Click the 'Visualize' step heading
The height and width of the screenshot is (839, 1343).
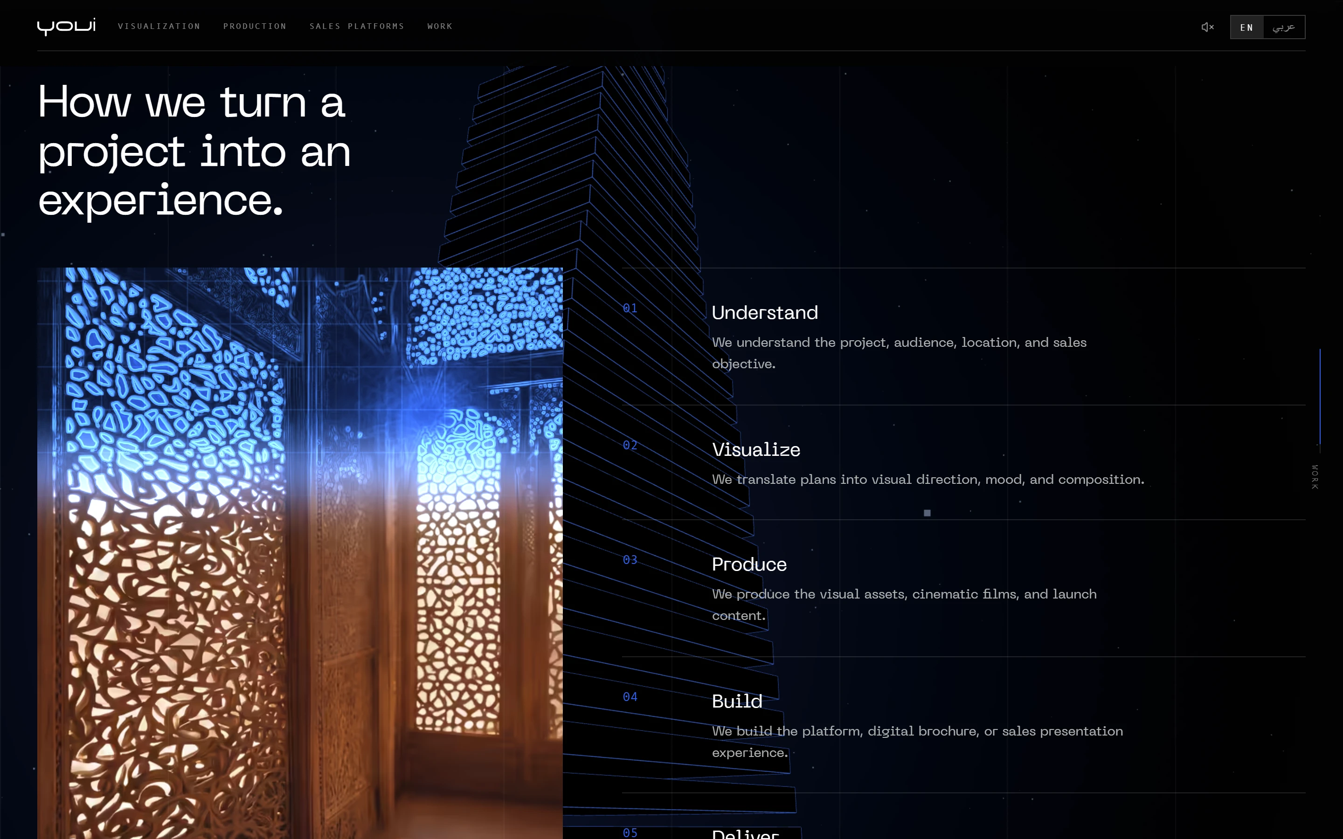pyautogui.click(x=756, y=449)
